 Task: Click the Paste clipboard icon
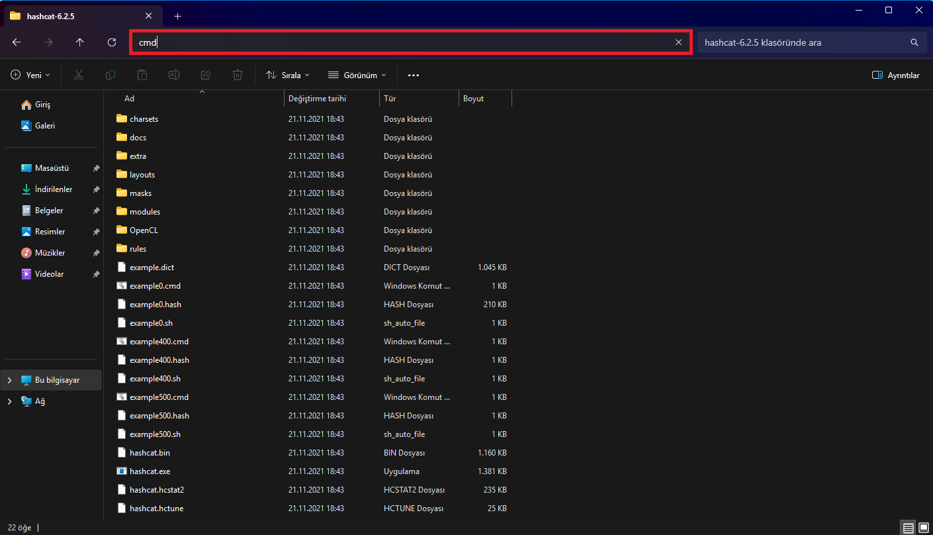pyautogui.click(x=142, y=75)
